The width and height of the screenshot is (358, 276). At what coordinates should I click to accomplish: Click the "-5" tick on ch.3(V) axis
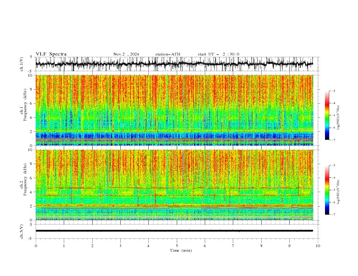click(x=30, y=239)
